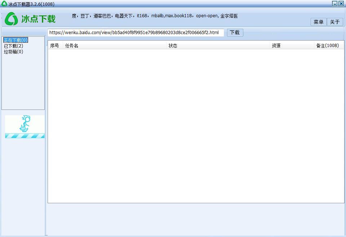This screenshot has width=346, height=237.
Task: Click the title bar app icon
Action: (4, 4)
